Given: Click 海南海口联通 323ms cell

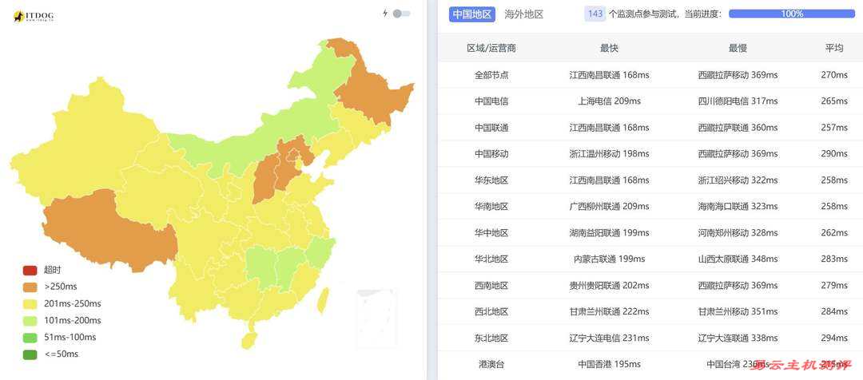Looking at the screenshot, I should click(x=738, y=207).
